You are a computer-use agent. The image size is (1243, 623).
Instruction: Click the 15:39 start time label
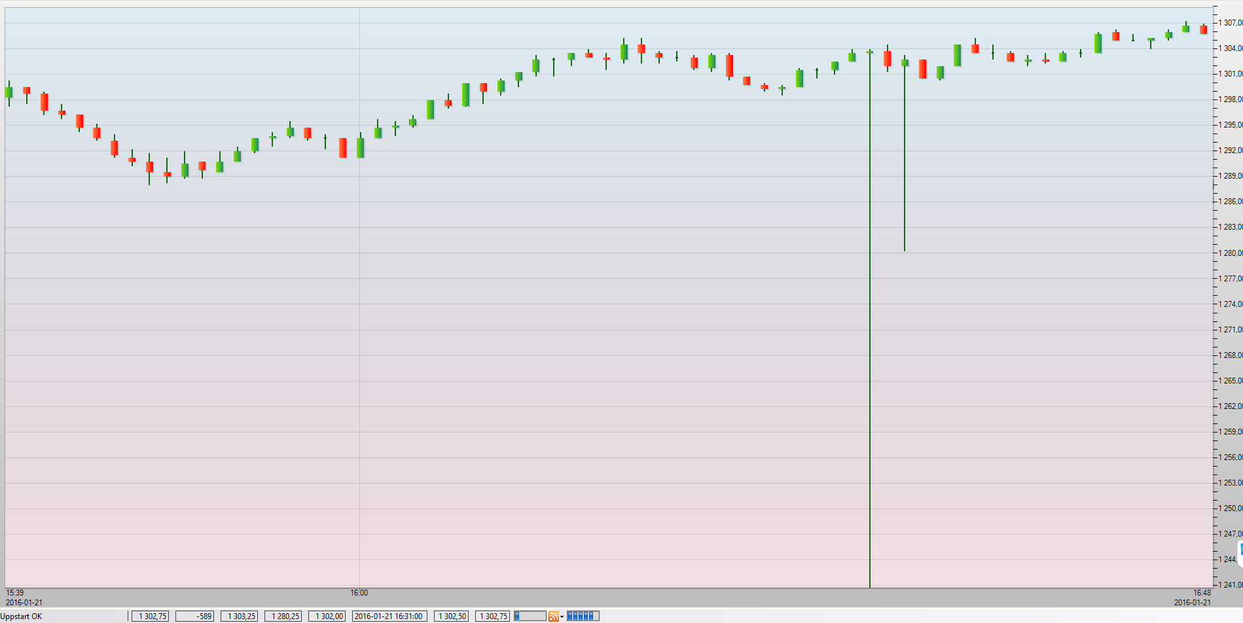[15, 593]
